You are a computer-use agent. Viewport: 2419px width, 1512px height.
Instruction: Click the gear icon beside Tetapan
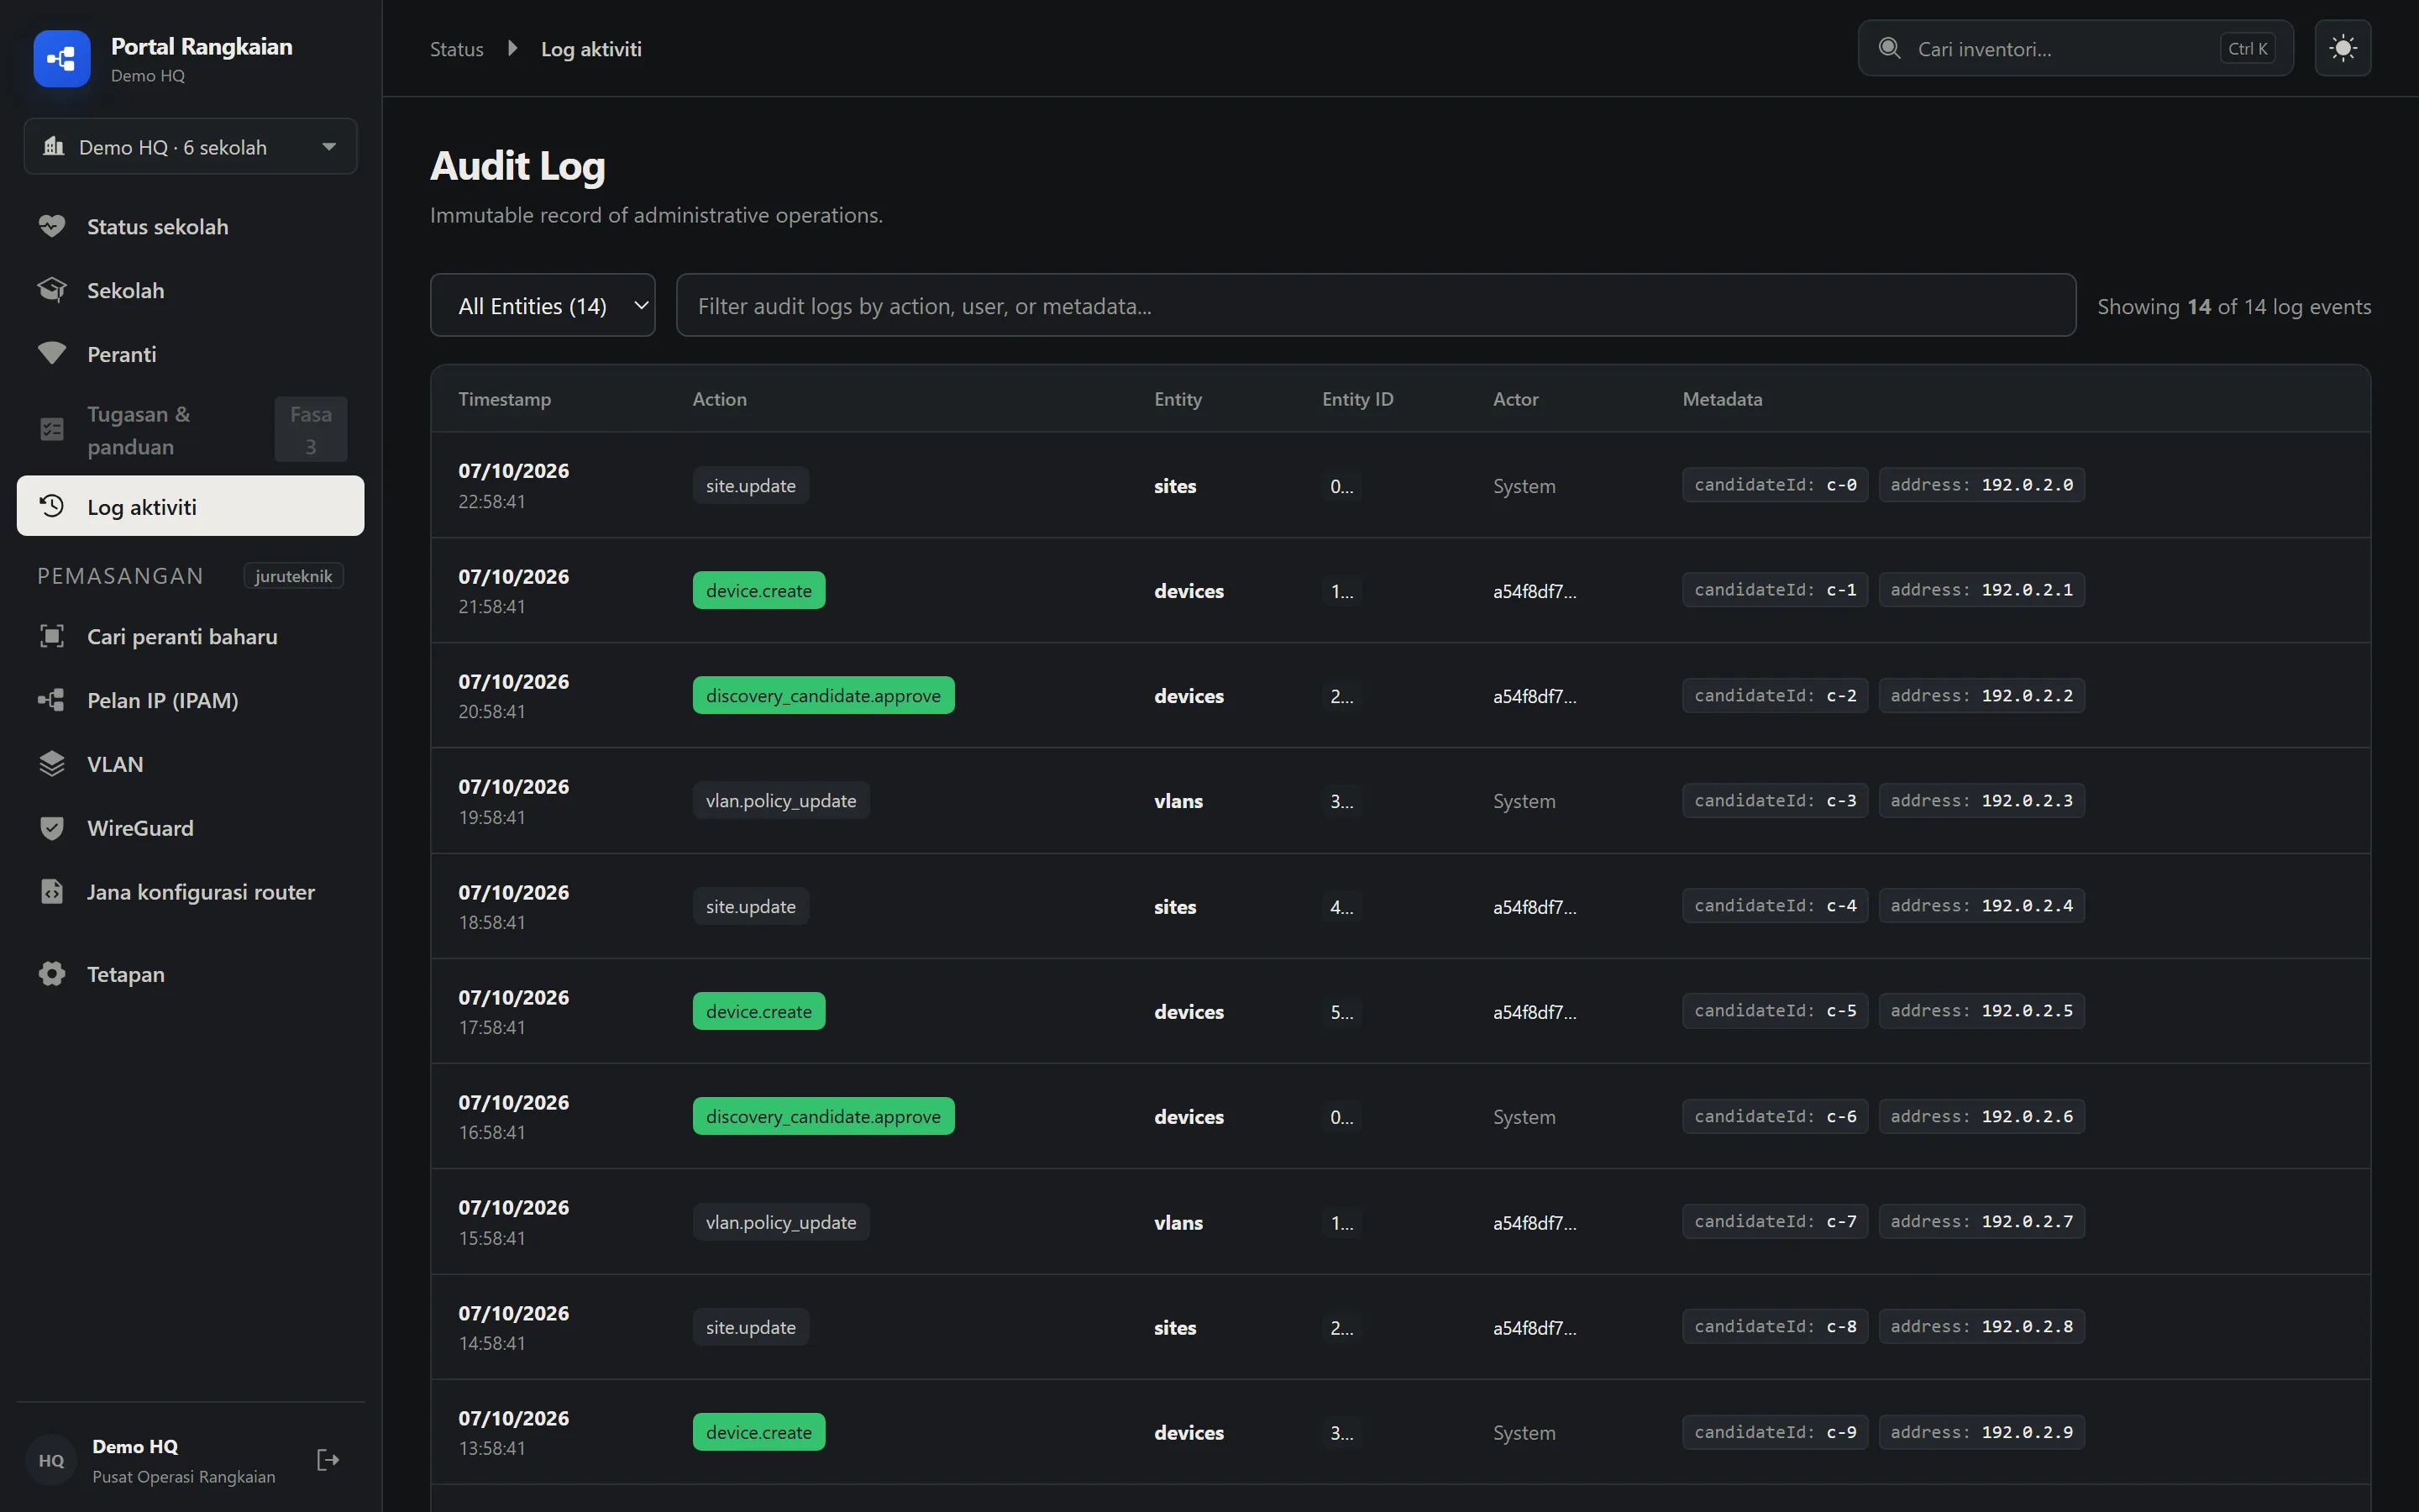pos(52,974)
